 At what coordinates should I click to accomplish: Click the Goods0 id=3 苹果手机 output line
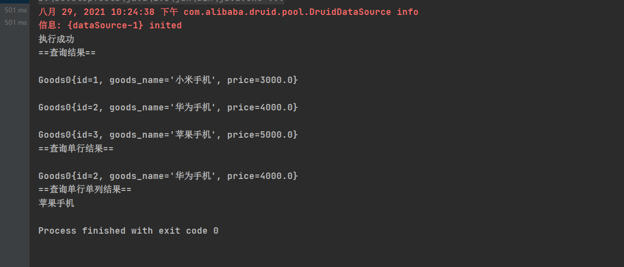pos(168,135)
